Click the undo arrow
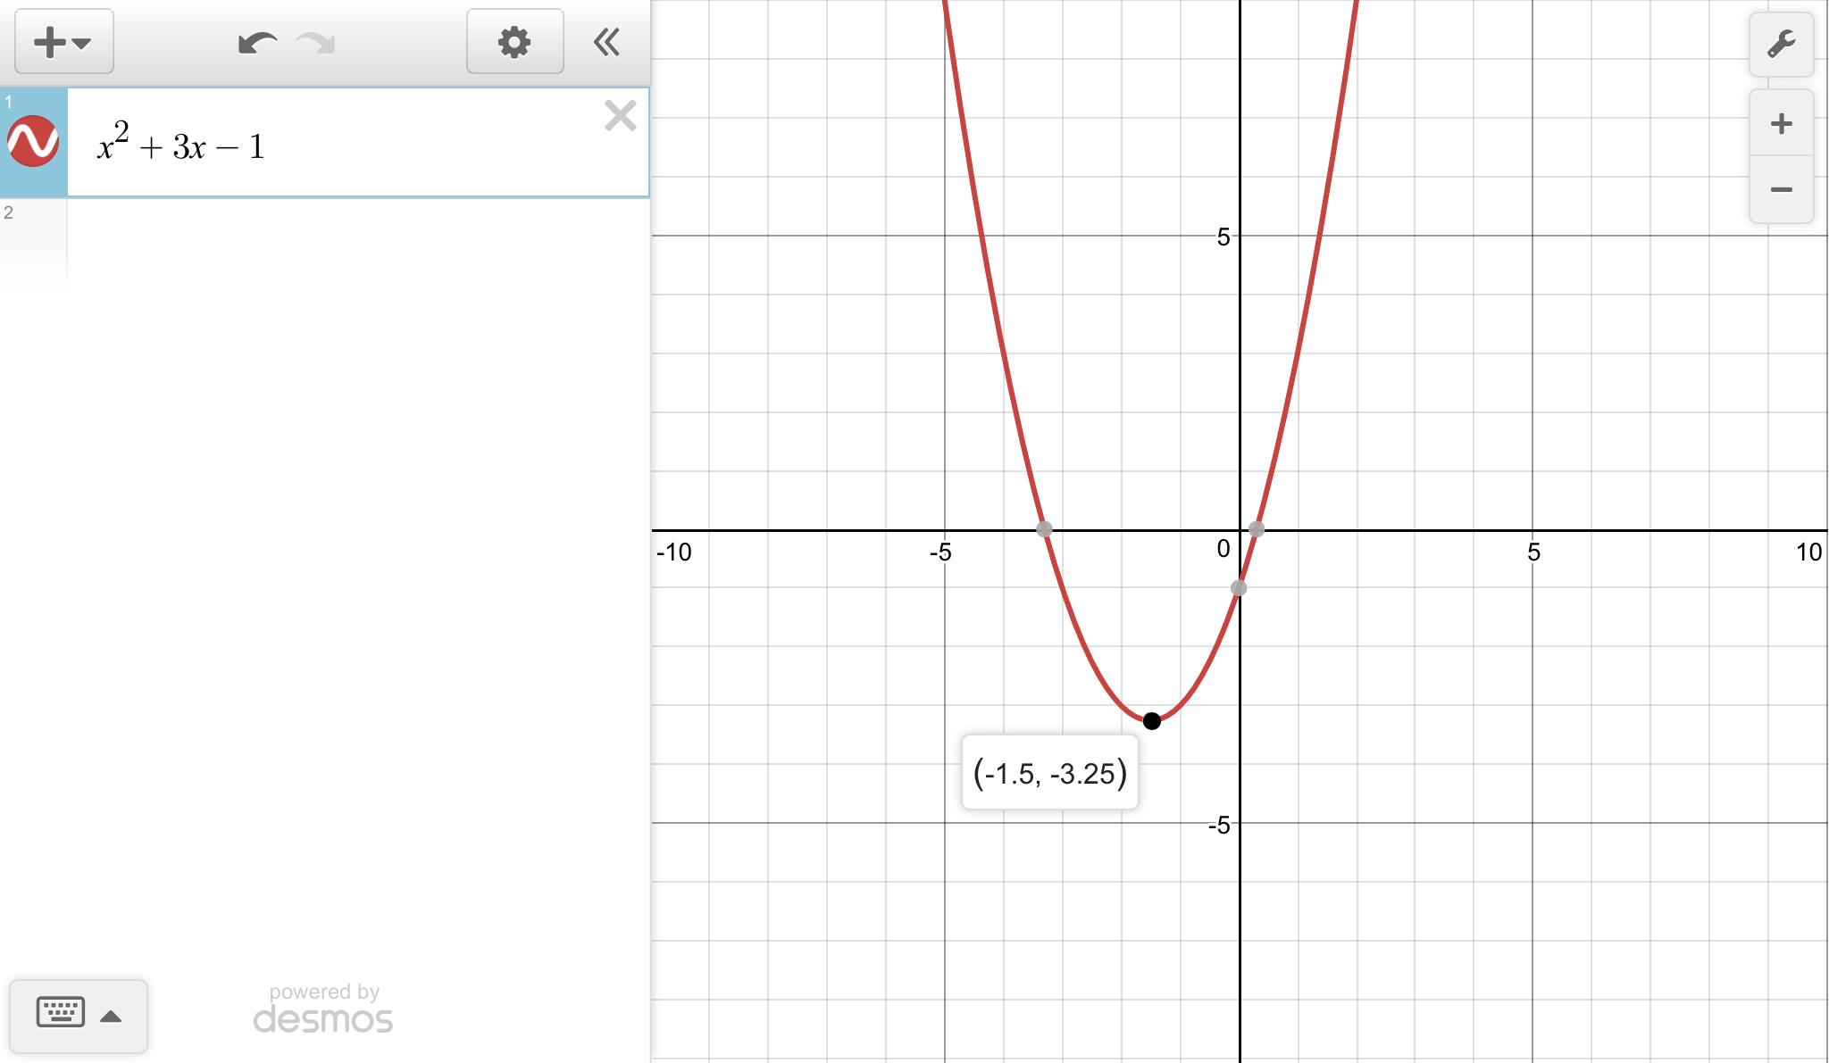The height and width of the screenshot is (1063, 1829). (x=257, y=42)
